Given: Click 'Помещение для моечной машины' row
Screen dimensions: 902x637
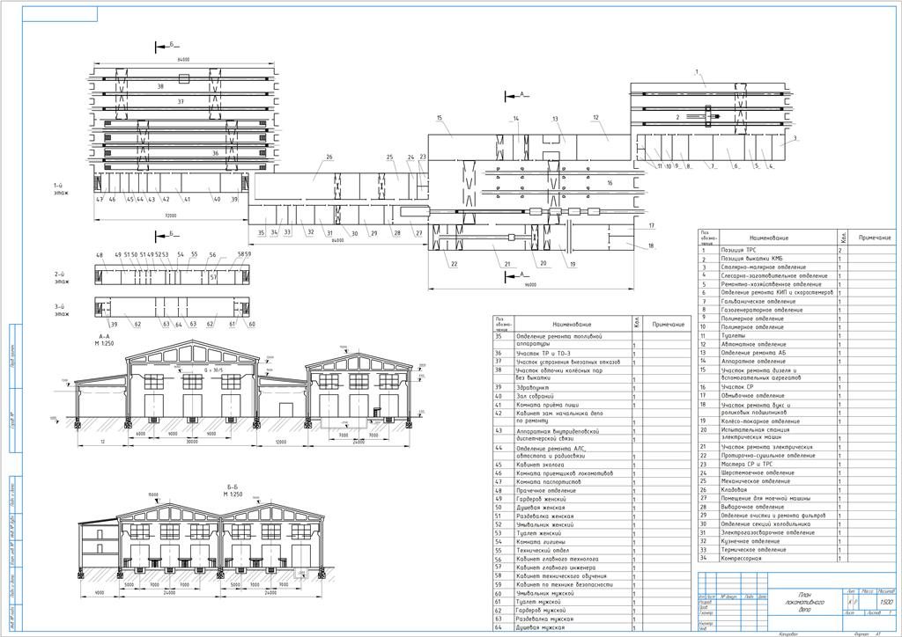Looking at the screenshot, I should click(x=796, y=499).
